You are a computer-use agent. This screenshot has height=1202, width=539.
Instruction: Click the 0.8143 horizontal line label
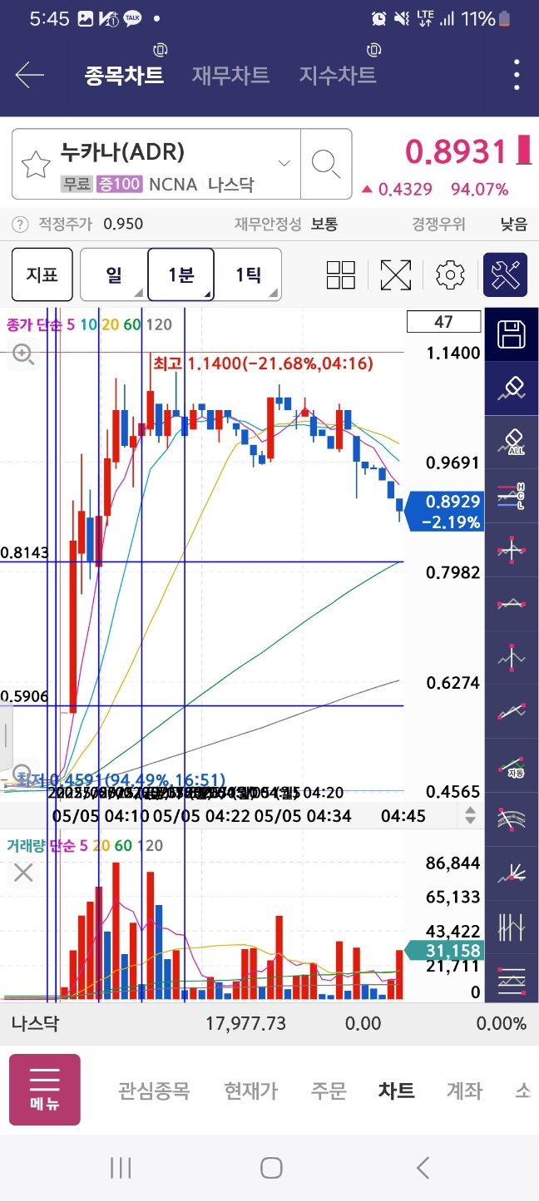coord(24,552)
